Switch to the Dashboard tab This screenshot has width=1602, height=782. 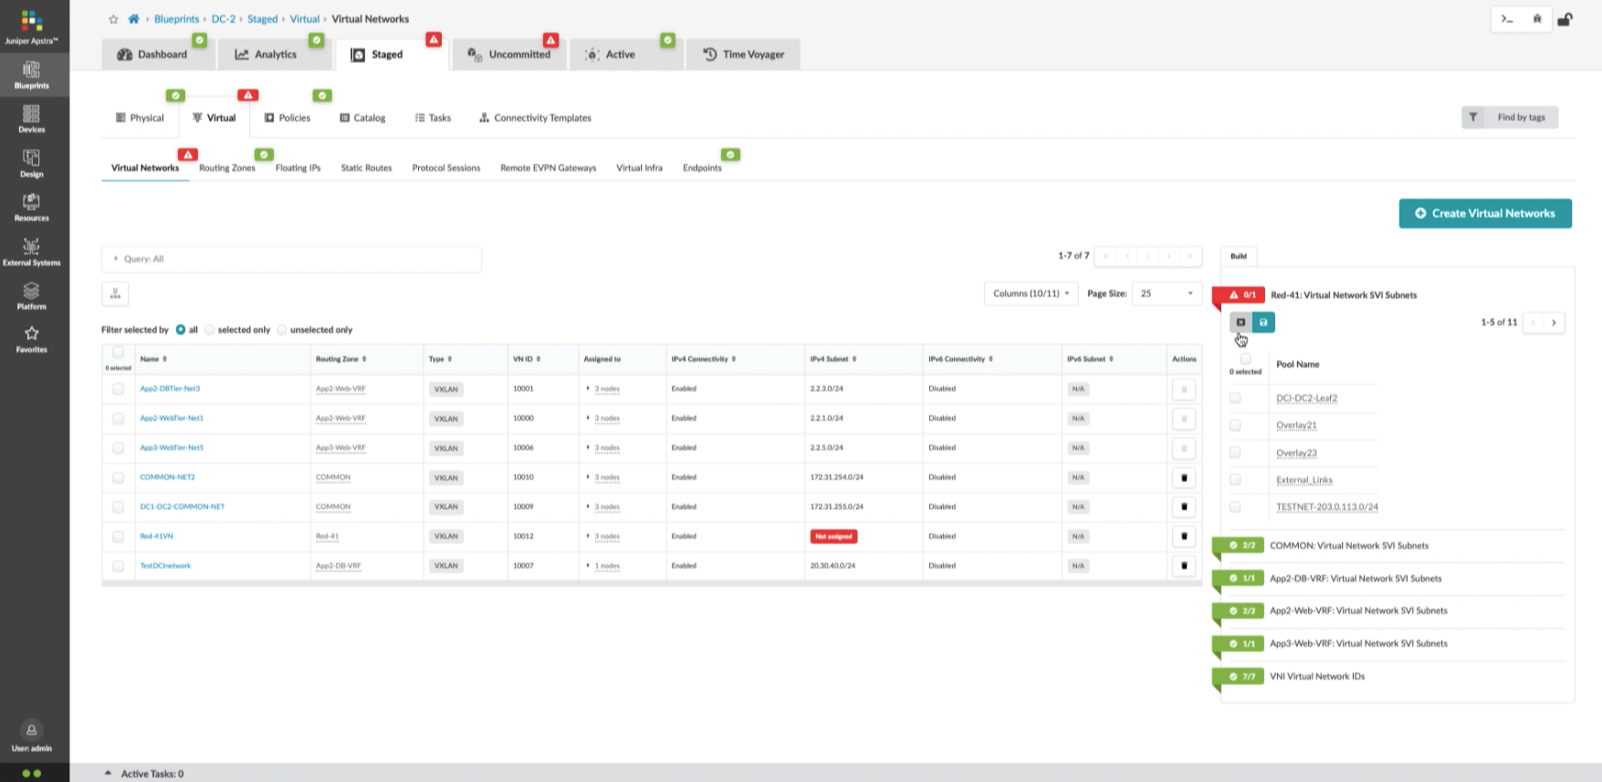coord(159,55)
